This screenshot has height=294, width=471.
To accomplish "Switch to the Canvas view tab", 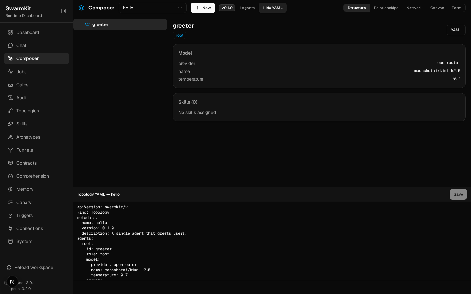I will click(437, 8).
